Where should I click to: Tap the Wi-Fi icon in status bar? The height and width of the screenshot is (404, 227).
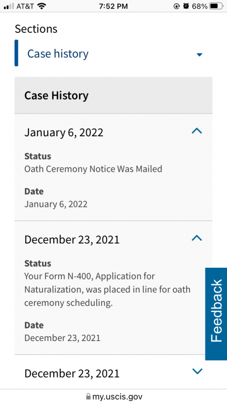[41, 6]
